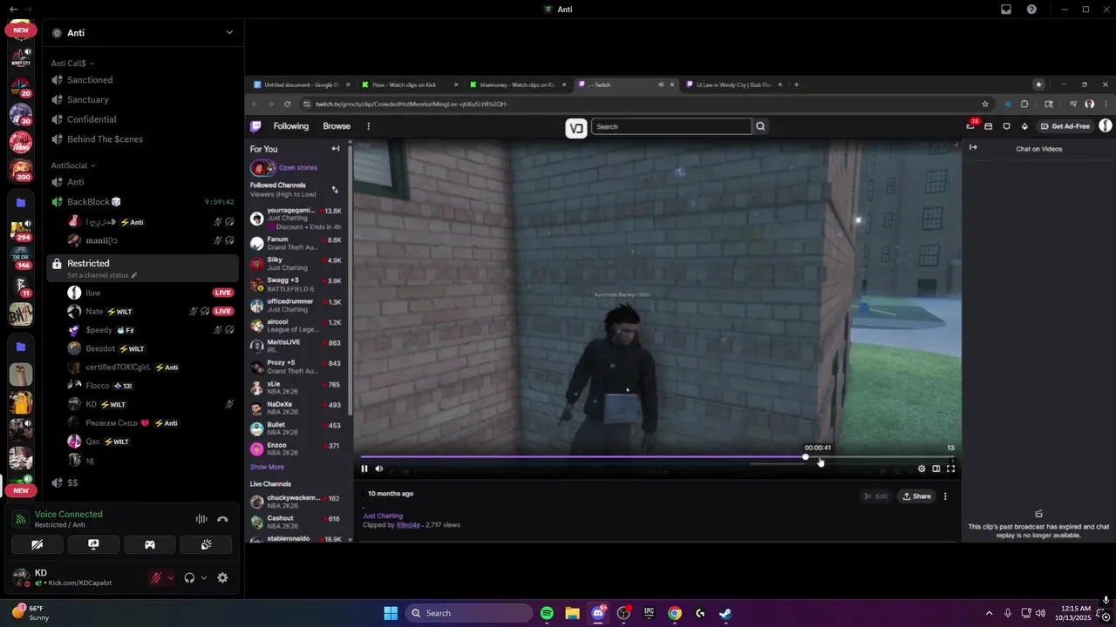Pause the Twitch clip
The image size is (1116, 627).
[x=364, y=469]
